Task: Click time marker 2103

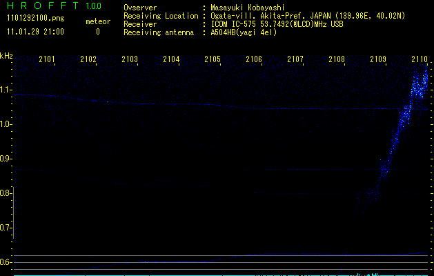Action: (130, 59)
